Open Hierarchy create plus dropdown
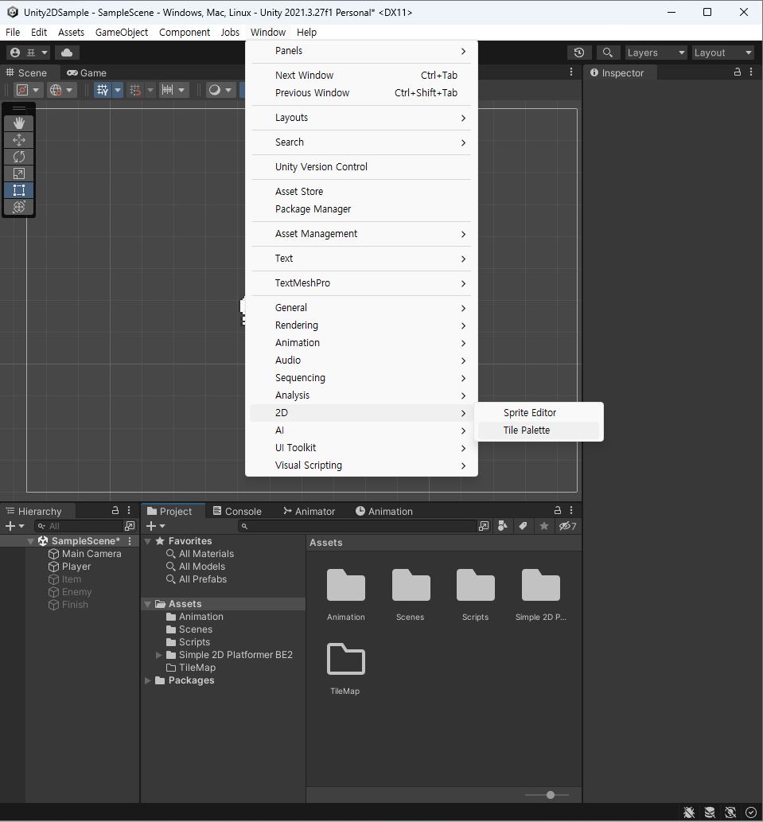 (x=14, y=526)
